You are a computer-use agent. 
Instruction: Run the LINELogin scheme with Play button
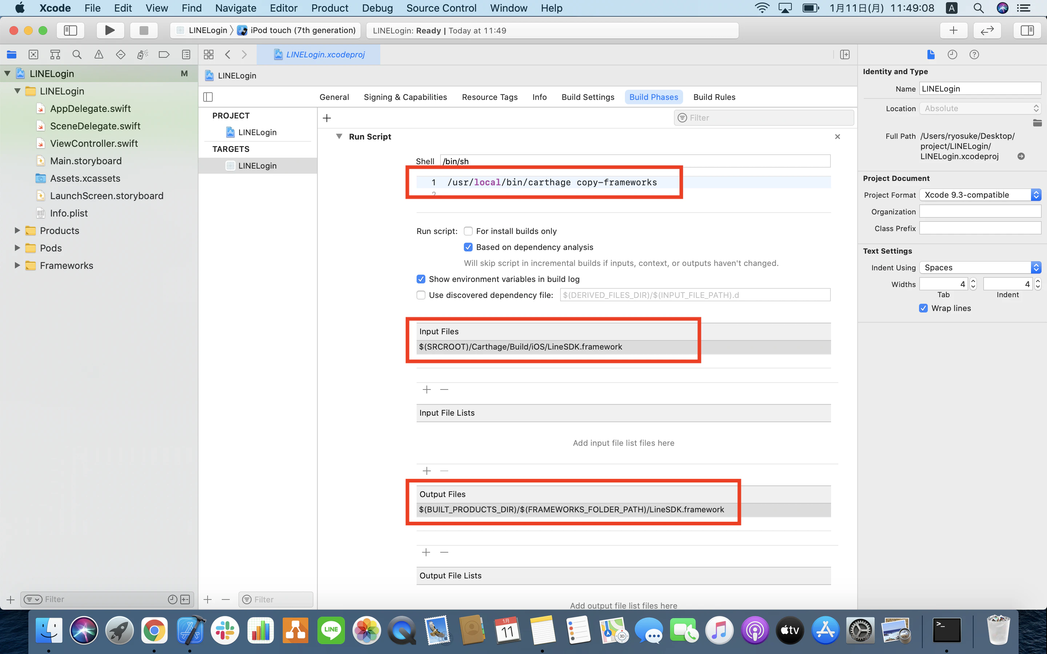110,30
